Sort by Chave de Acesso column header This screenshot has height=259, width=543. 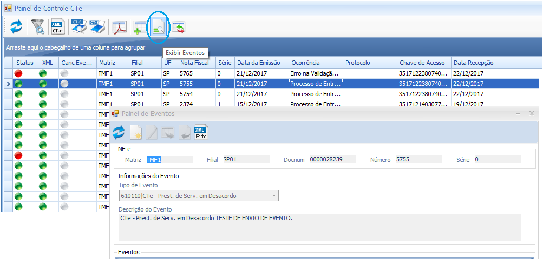[424, 63]
